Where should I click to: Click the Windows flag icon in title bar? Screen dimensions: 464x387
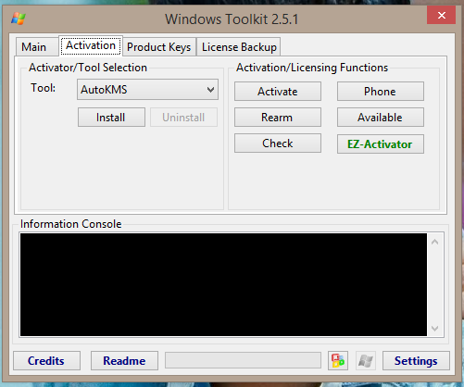[19, 19]
